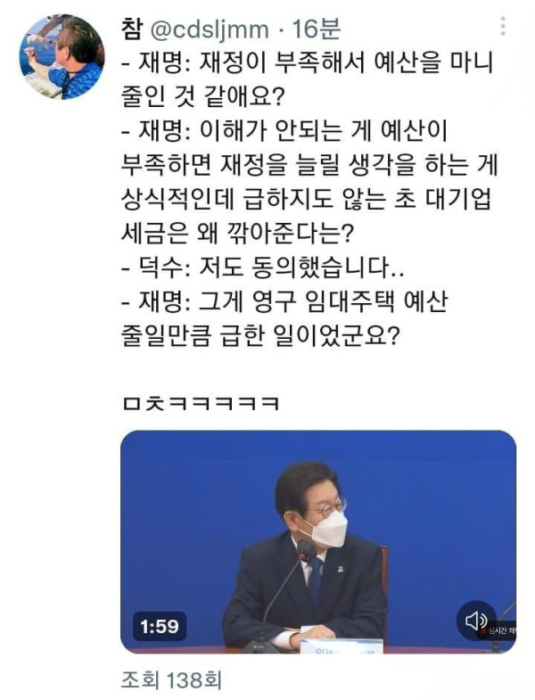Screen dimensions: 535x700
Task: Click the tweet line starting 재명: 재정이 부족해서
Action: 309,63
